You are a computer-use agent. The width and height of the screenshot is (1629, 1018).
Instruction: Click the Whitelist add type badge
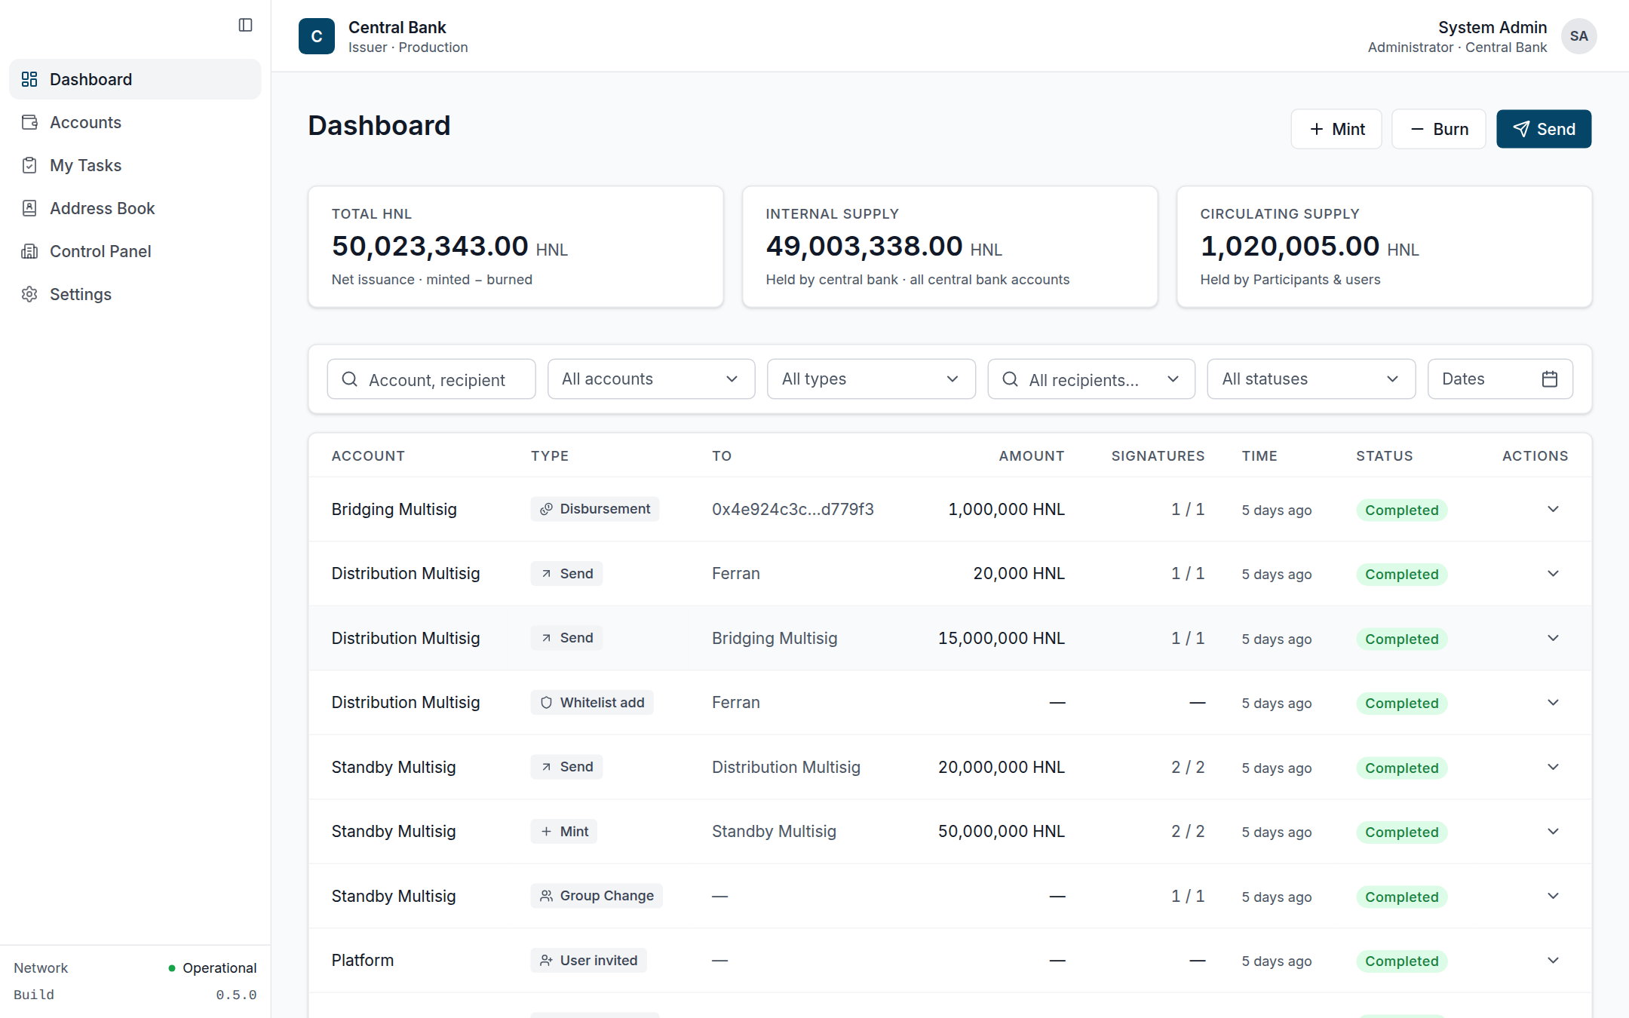[592, 703]
